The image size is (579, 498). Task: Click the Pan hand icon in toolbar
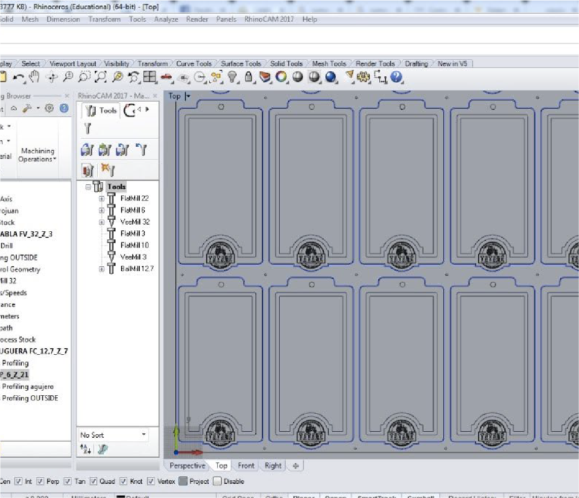[x=34, y=77]
